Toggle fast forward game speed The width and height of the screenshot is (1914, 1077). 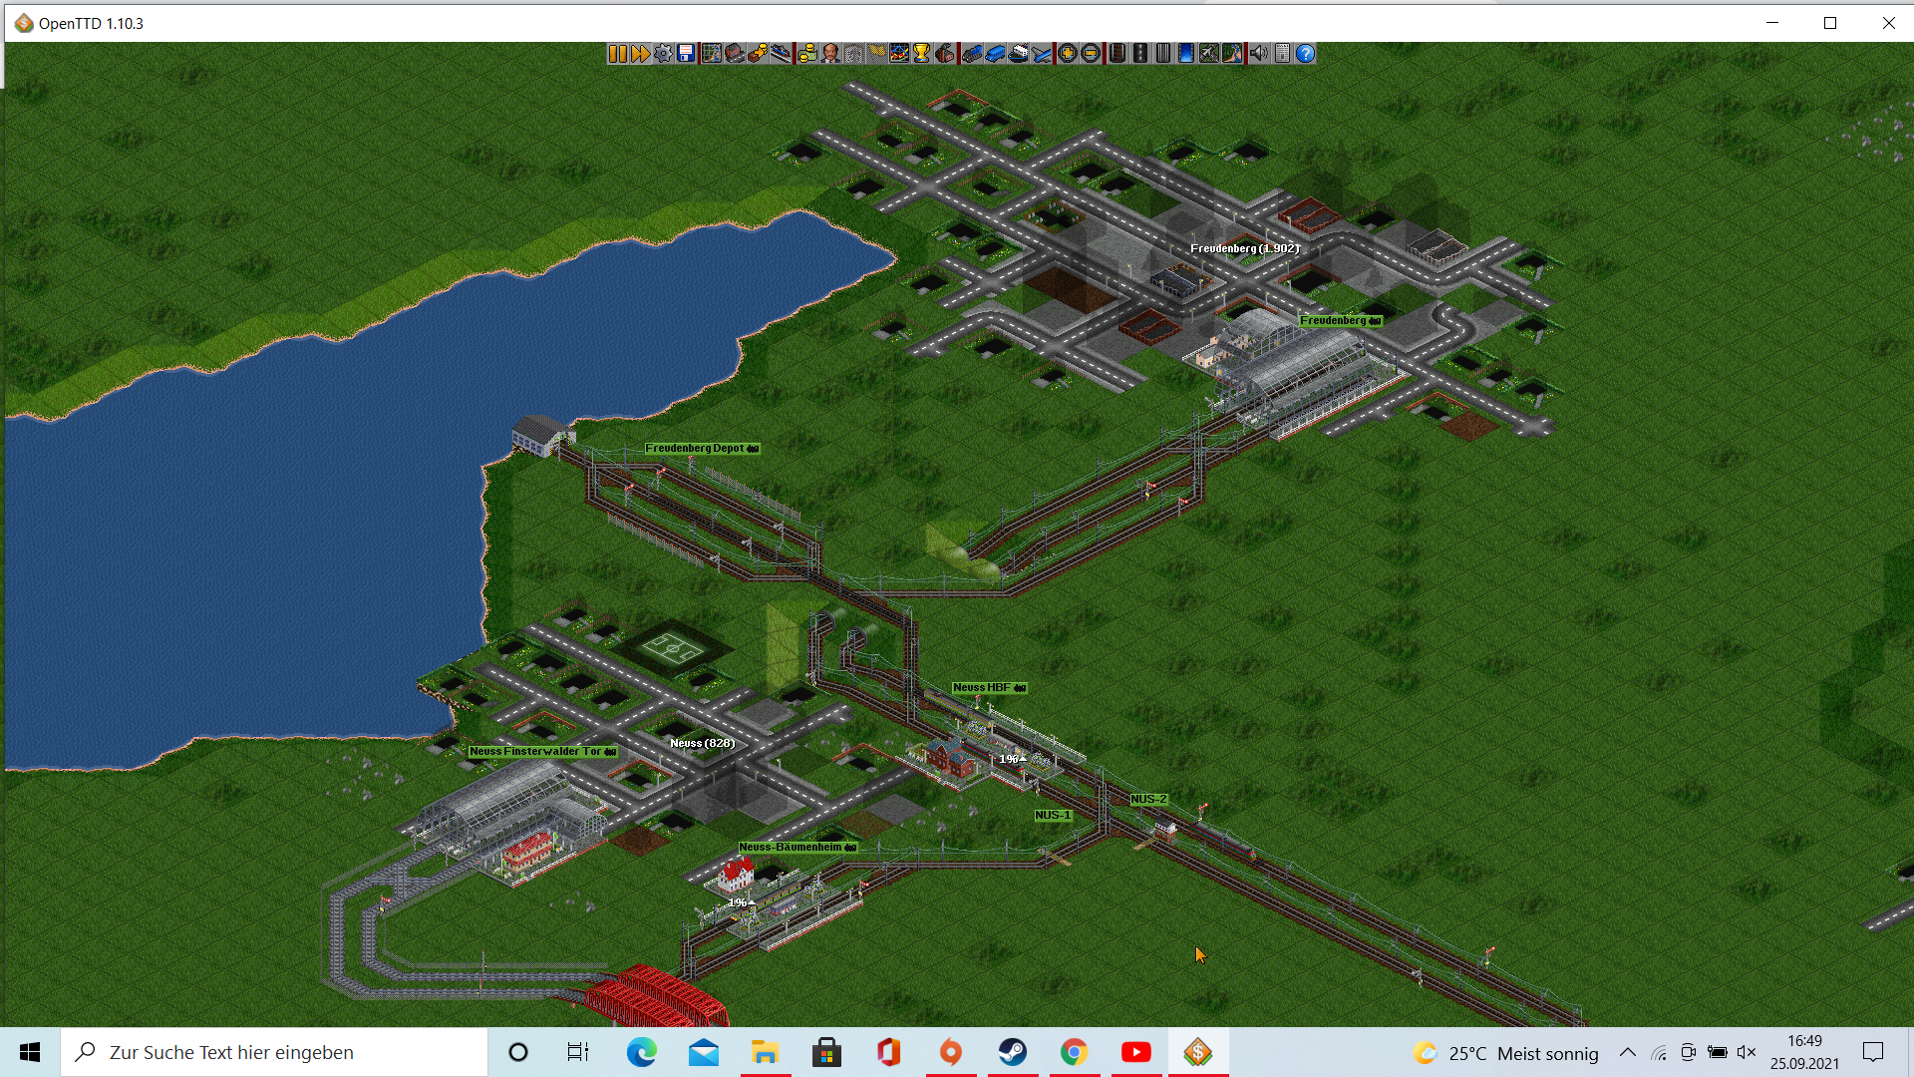640,54
